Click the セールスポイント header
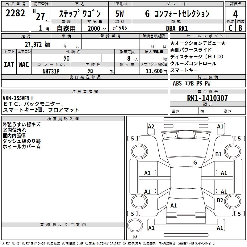This screenshot has height=247, width=247. coord(207,36)
